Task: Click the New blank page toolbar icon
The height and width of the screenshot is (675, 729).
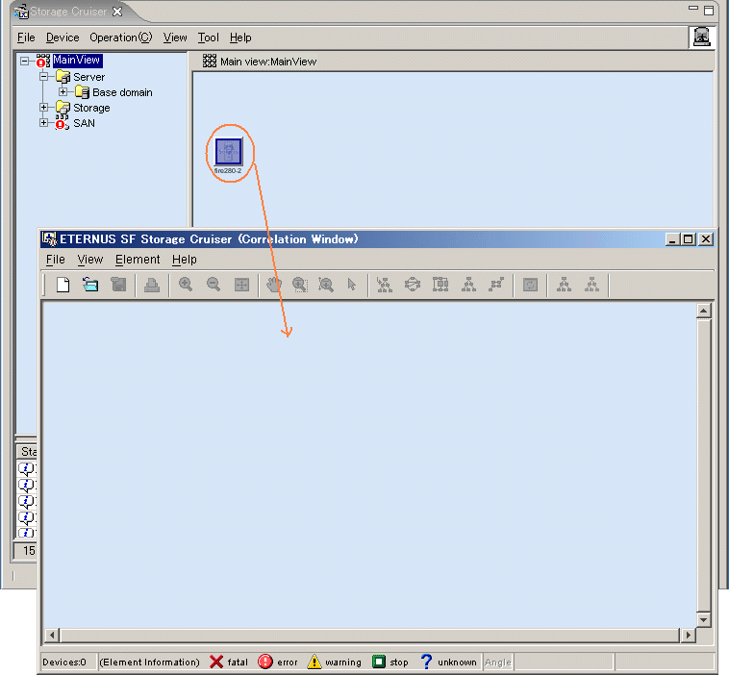Action: 63,285
